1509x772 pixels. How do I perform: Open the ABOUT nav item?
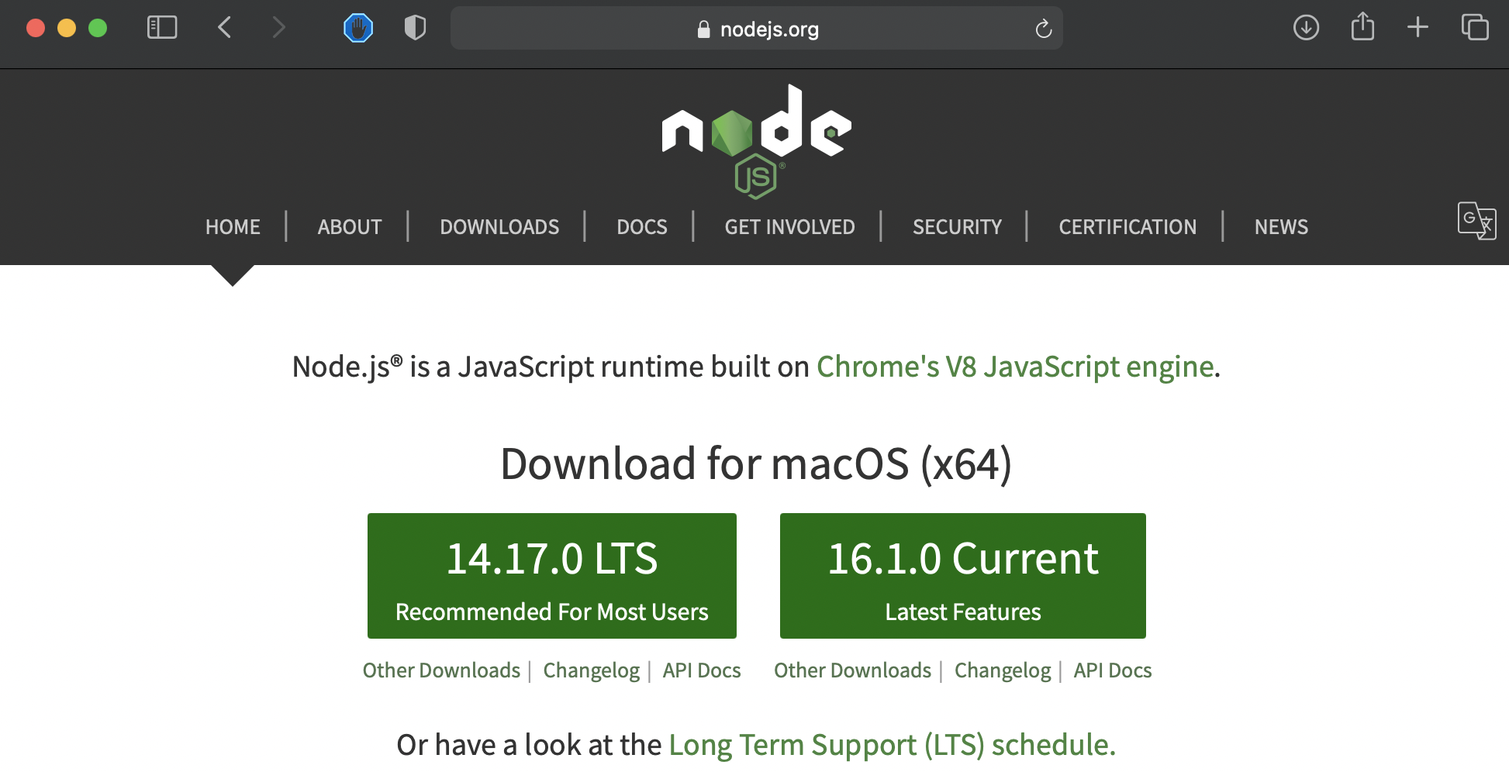click(x=350, y=226)
